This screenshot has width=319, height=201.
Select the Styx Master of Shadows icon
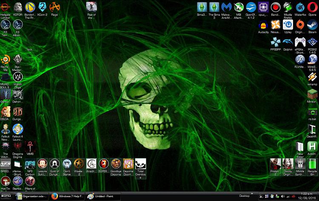[x=18, y=62]
